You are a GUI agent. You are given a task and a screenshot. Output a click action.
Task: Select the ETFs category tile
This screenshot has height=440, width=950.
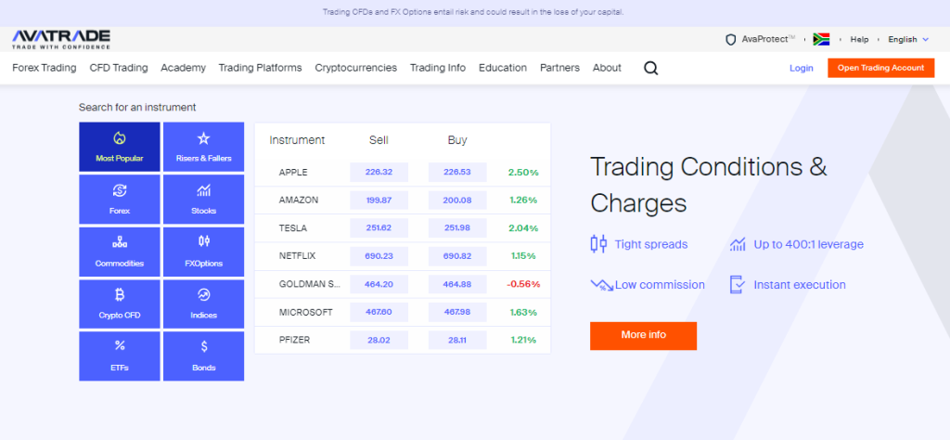coord(120,356)
